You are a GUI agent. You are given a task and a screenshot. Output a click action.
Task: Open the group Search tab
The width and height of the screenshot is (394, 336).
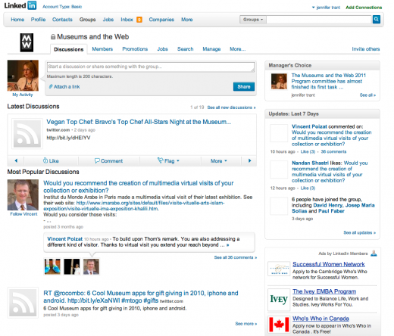pos(185,49)
